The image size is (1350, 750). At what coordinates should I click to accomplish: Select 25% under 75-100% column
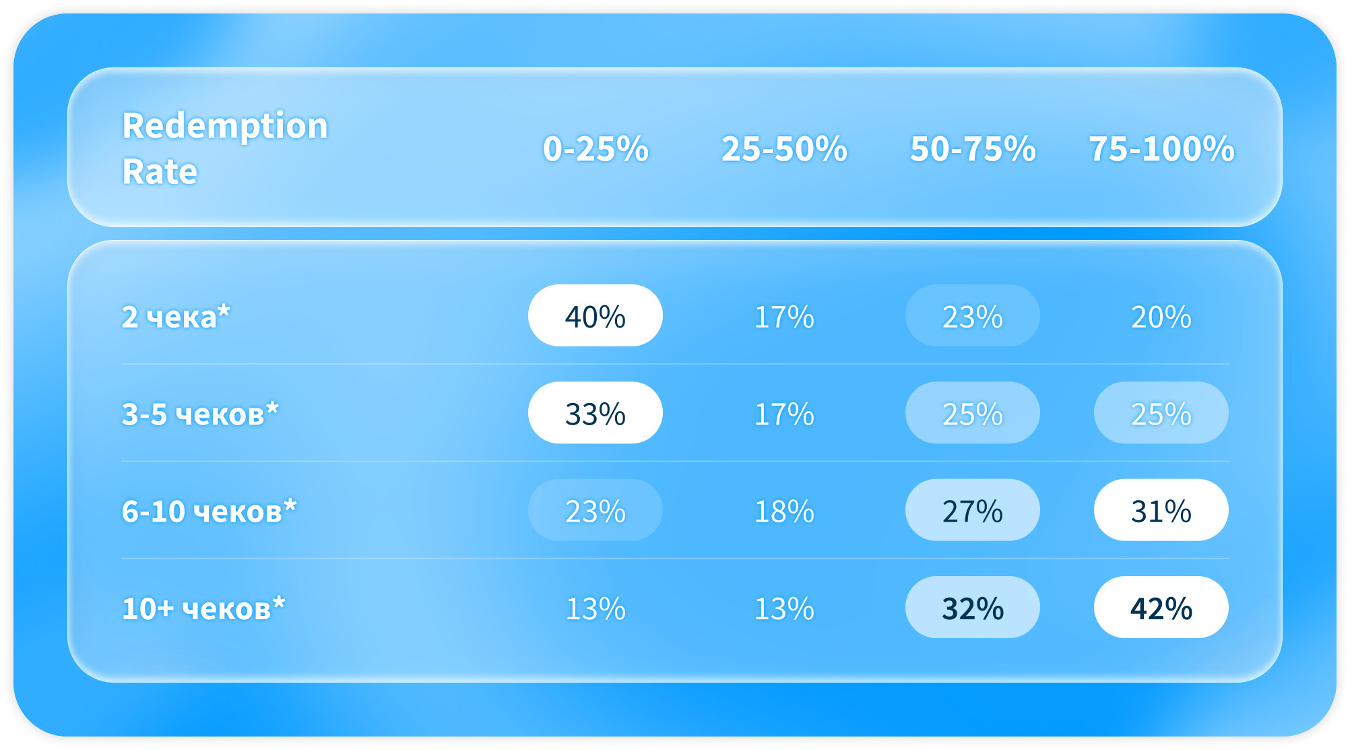[1161, 413]
